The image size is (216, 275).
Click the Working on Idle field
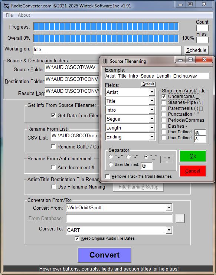coord(107,50)
